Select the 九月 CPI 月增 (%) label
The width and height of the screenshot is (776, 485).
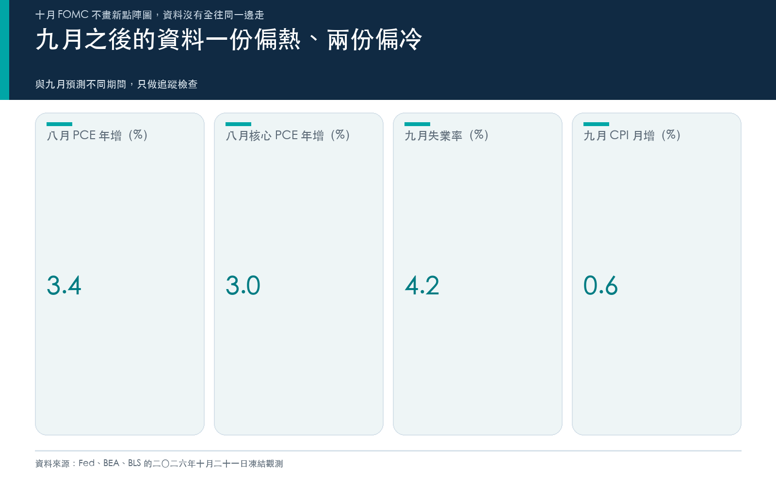point(632,135)
